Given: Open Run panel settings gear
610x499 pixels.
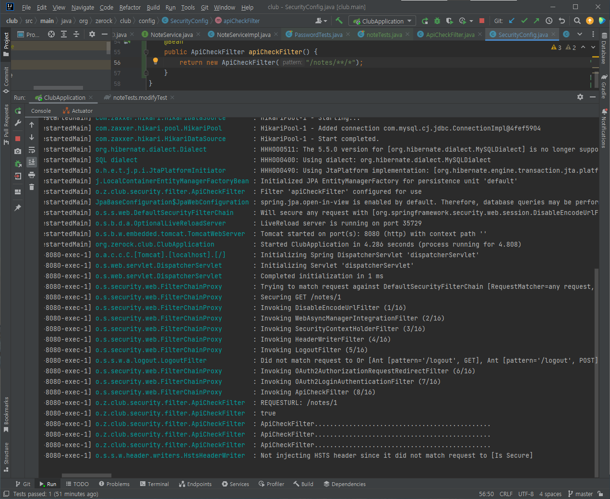Looking at the screenshot, I should pyautogui.click(x=580, y=97).
